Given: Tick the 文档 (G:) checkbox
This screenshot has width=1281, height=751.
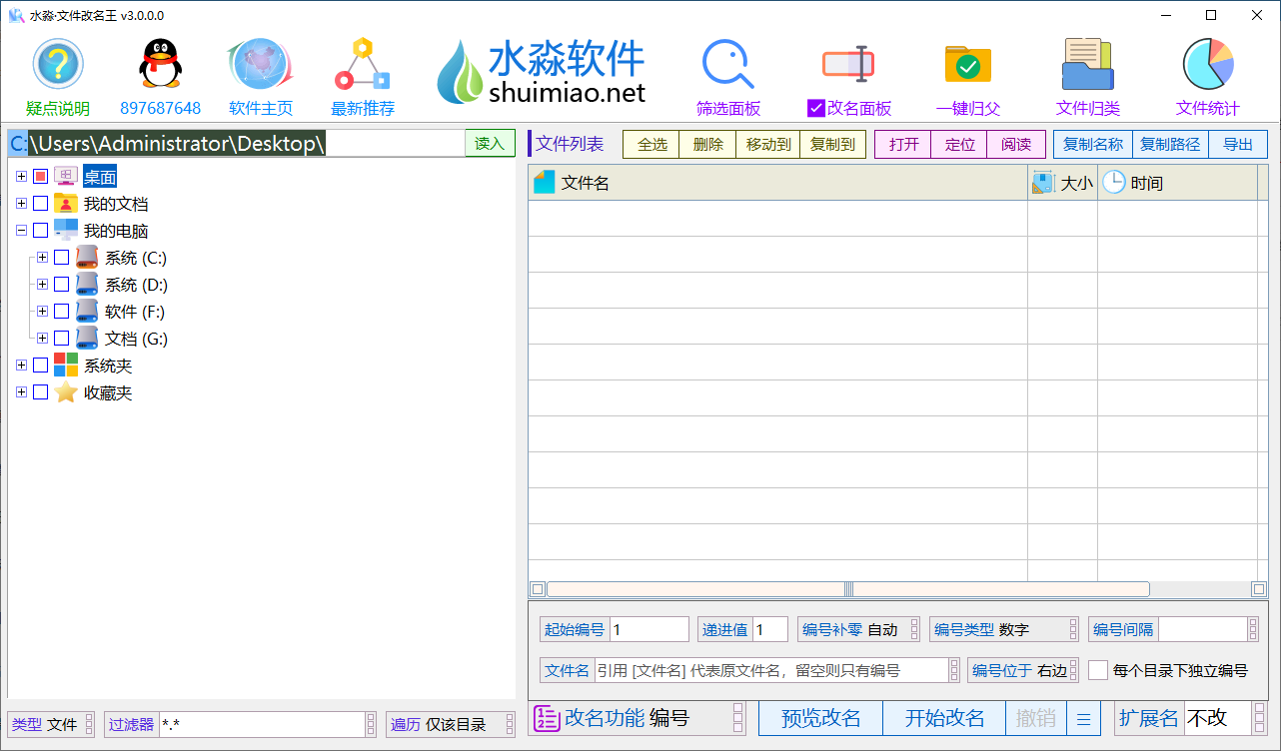Looking at the screenshot, I should click(62, 339).
